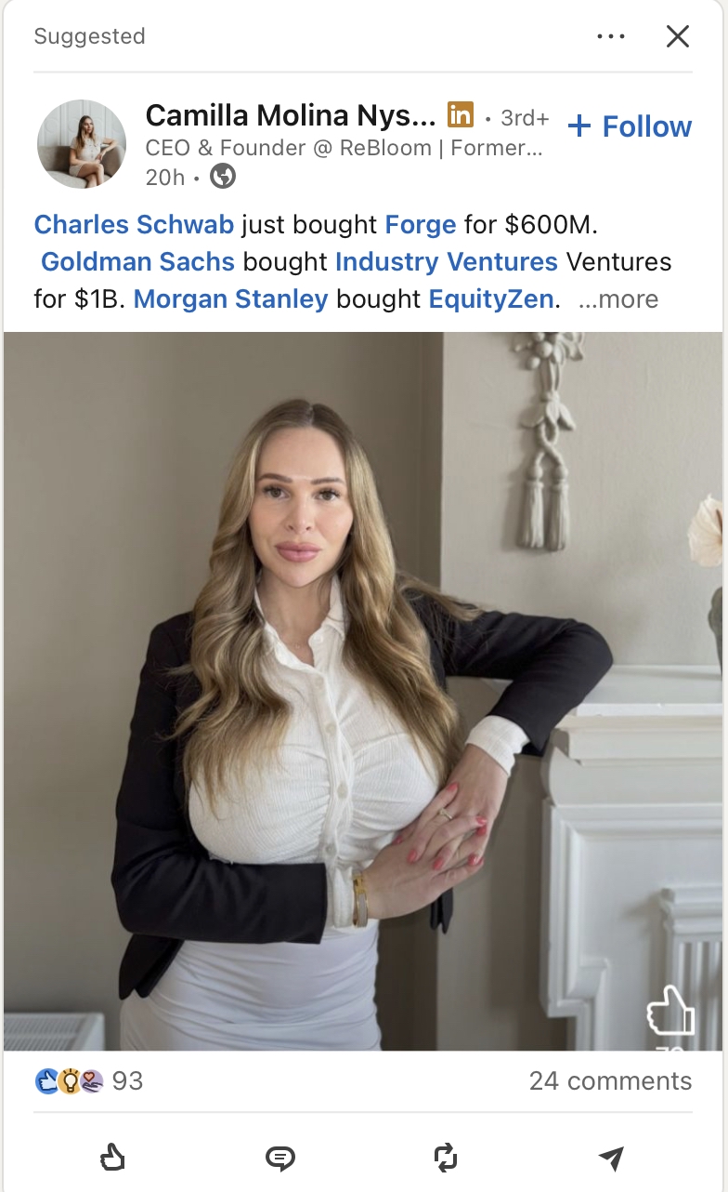Open the comment bubble icon

point(279,1158)
